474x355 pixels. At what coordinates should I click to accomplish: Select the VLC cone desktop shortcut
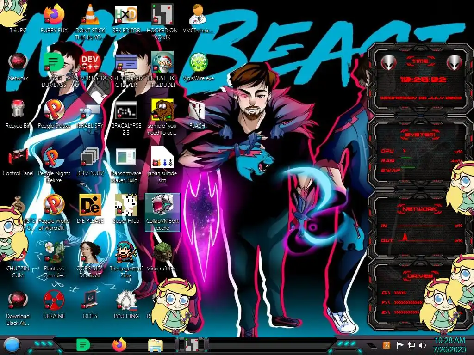pos(90,22)
